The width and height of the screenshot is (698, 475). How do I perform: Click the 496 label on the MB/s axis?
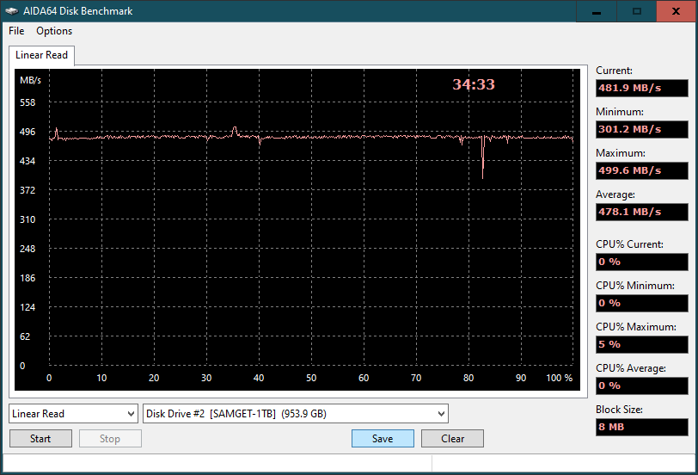[x=28, y=132]
